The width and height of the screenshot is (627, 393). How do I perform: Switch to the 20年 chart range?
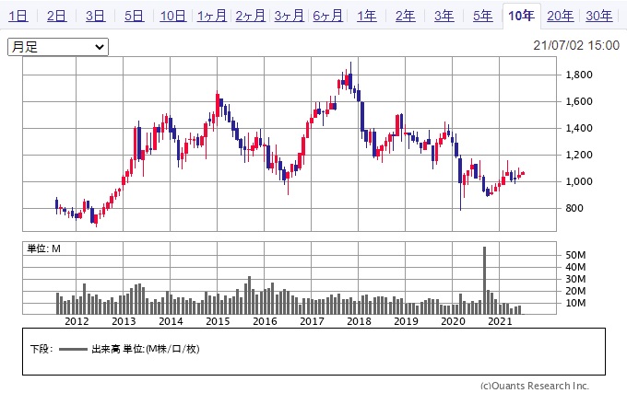click(561, 16)
